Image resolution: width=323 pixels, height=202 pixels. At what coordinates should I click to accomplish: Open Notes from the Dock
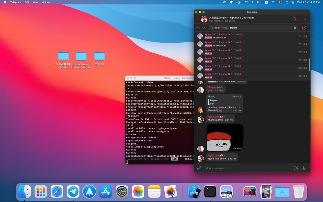(154, 191)
